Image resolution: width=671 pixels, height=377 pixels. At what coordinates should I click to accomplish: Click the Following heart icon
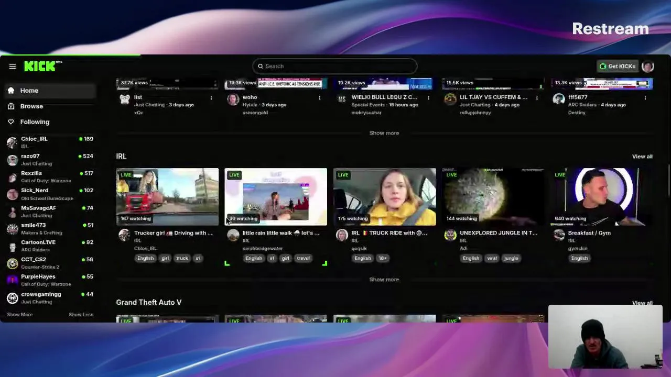click(x=11, y=122)
